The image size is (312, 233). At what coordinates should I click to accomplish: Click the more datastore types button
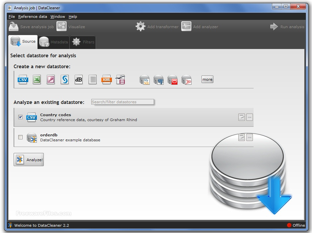click(207, 79)
